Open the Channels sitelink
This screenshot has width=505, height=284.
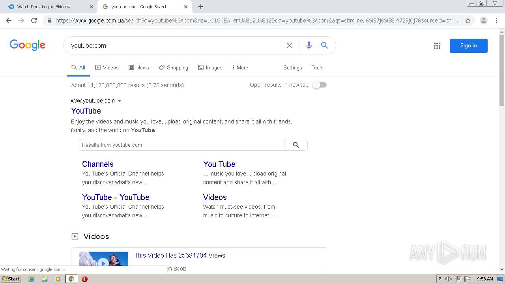[x=98, y=164]
